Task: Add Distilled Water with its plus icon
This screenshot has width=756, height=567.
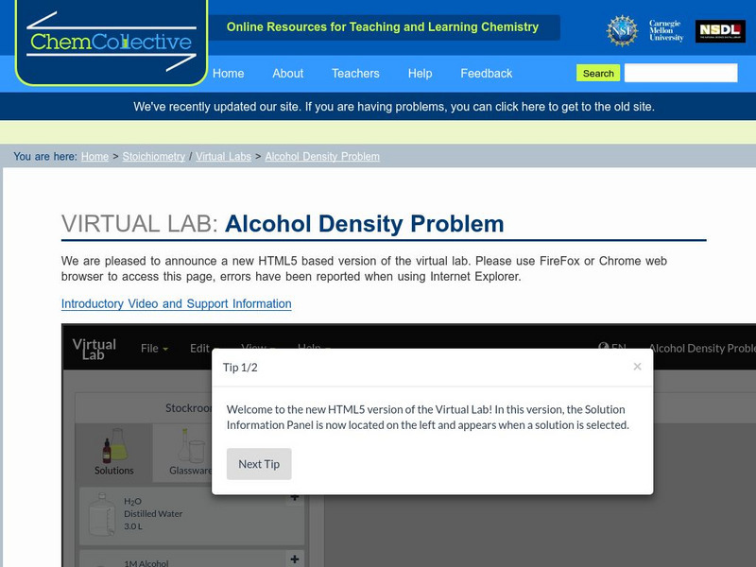Action: pyautogui.click(x=295, y=497)
